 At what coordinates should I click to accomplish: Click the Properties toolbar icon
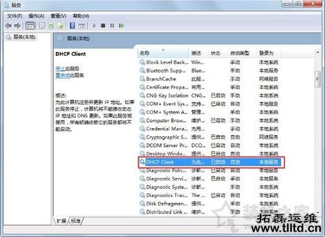tap(42, 26)
